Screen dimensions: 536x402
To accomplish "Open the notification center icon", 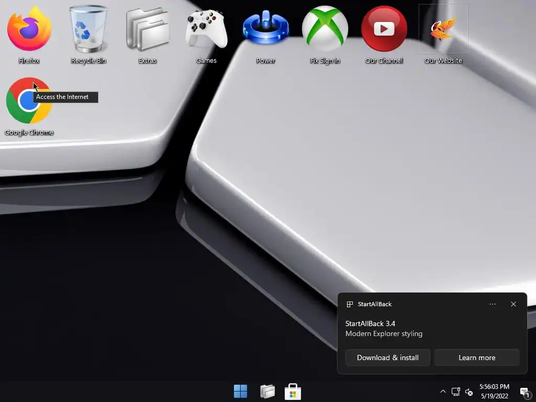I will pyautogui.click(x=524, y=392).
